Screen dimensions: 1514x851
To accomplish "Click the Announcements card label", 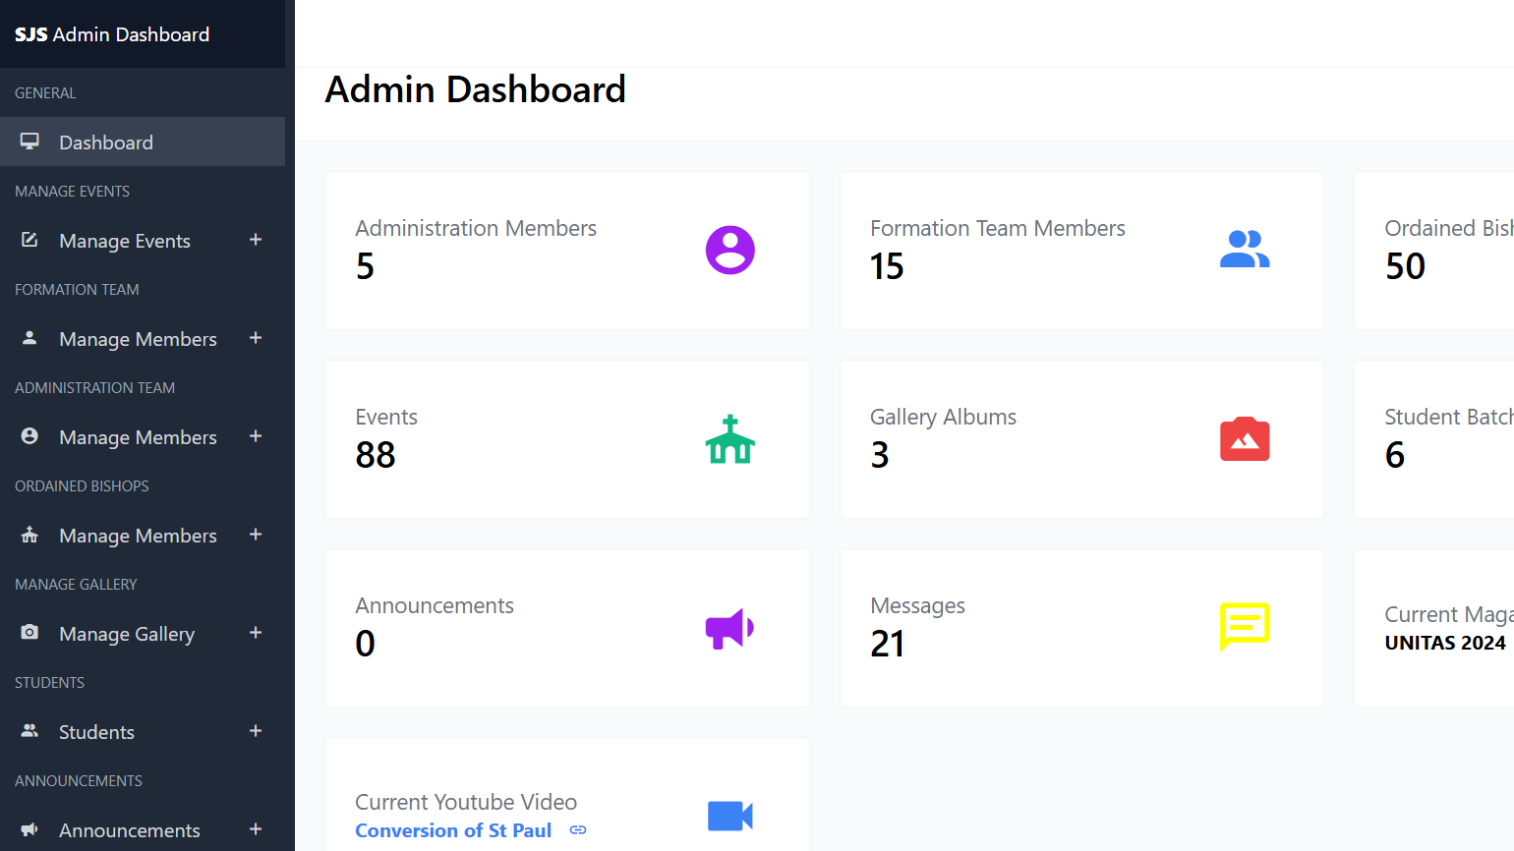I will pos(435,605).
